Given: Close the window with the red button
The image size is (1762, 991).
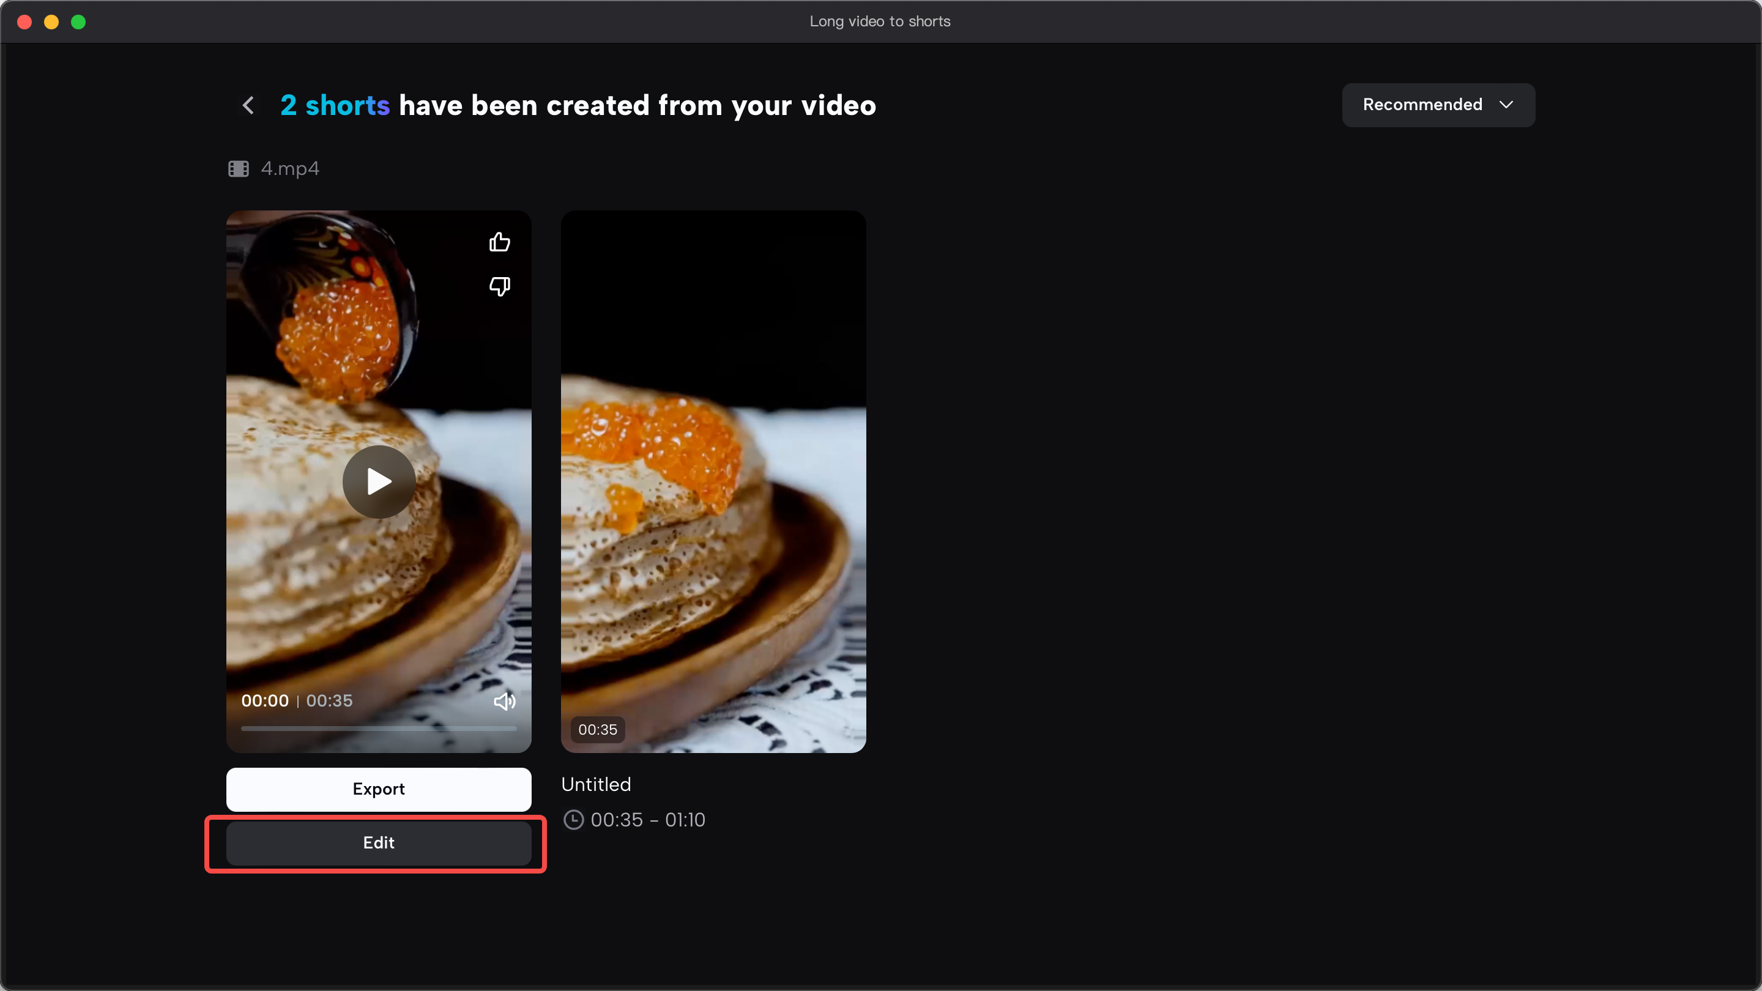Looking at the screenshot, I should [x=24, y=22].
